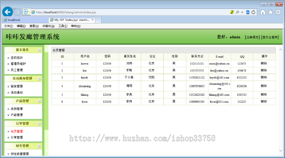This screenshot has height=158, width=285.
Task: Delete member lisi with 删除
Action: pyautogui.click(x=264, y=70)
